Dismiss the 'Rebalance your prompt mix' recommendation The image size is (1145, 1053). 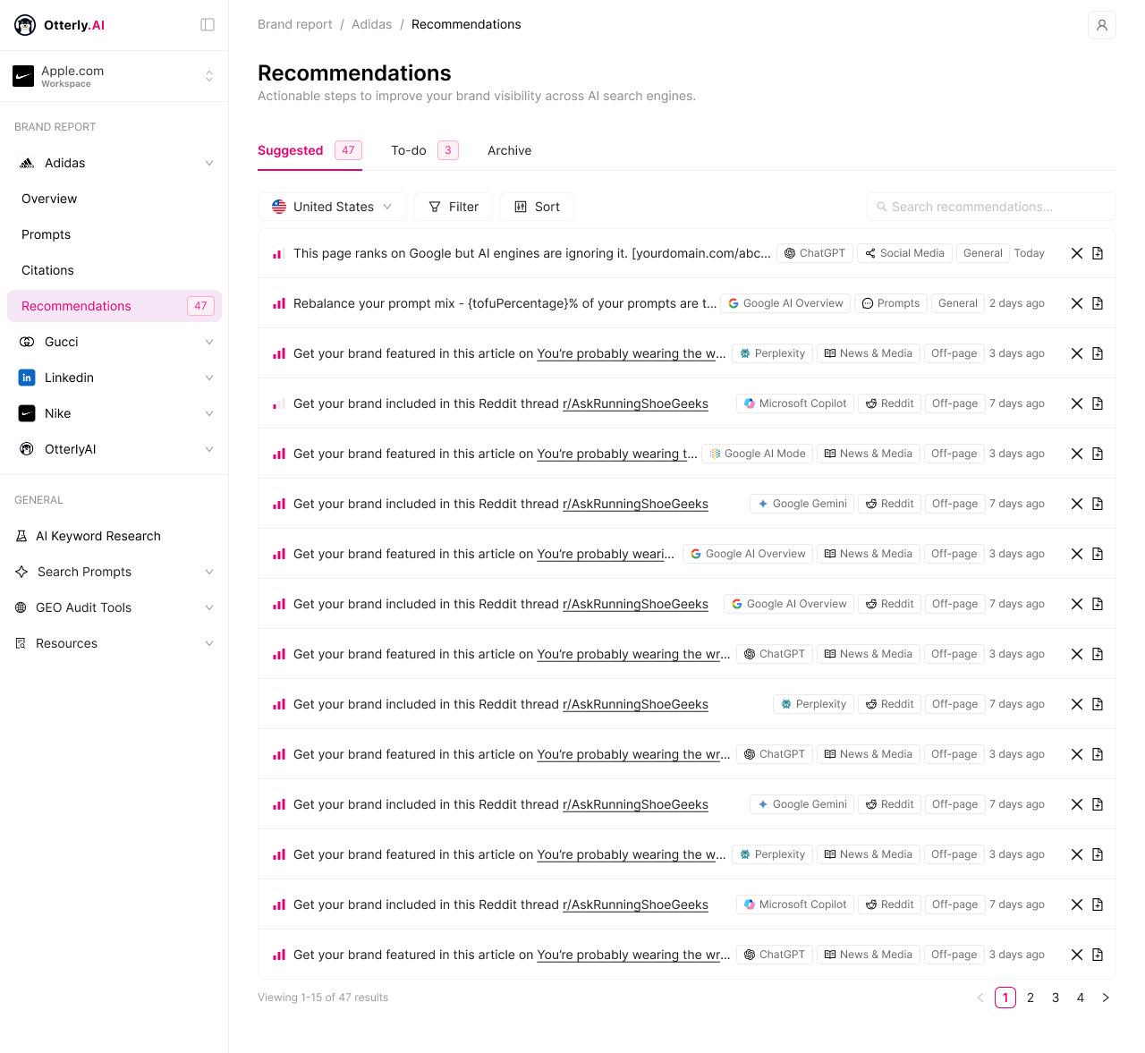[x=1077, y=303]
